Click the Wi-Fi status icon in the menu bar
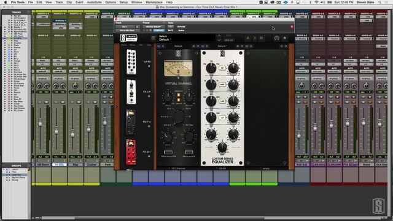This screenshot has width=393, height=221. click(x=317, y=2)
